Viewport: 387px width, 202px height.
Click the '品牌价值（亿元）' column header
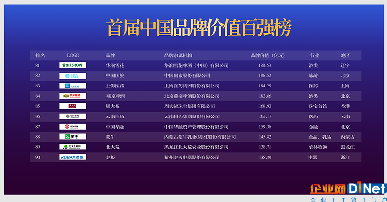click(x=268, y=55)
